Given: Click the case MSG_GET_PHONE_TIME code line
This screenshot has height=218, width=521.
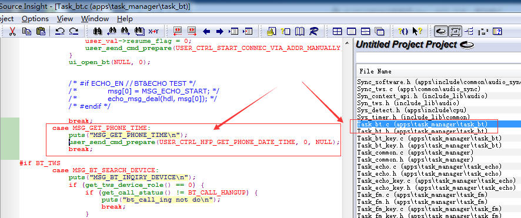Looking at the screenshot, I should pyautogui.click(x=101, y=128).
